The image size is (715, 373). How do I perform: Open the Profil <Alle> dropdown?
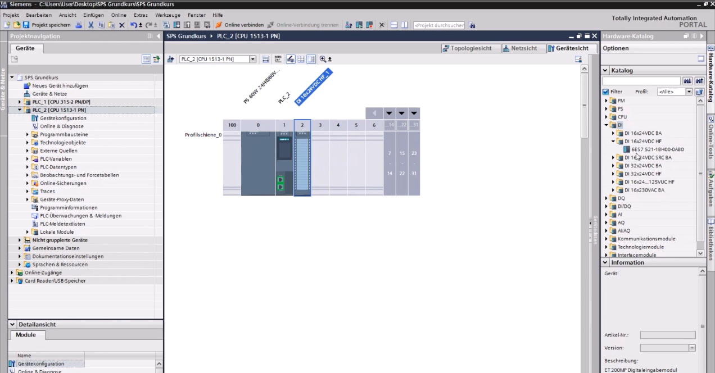point(689,92)
